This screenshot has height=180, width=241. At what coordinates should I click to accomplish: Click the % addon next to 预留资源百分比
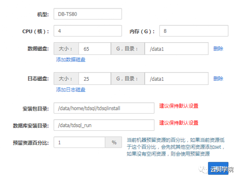point(114,142)
